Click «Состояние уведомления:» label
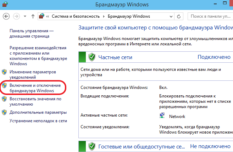Screen dimensions: 233x152 (x=105, y=127)
